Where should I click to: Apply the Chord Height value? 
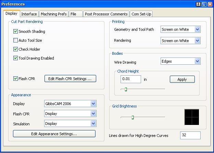182,79
